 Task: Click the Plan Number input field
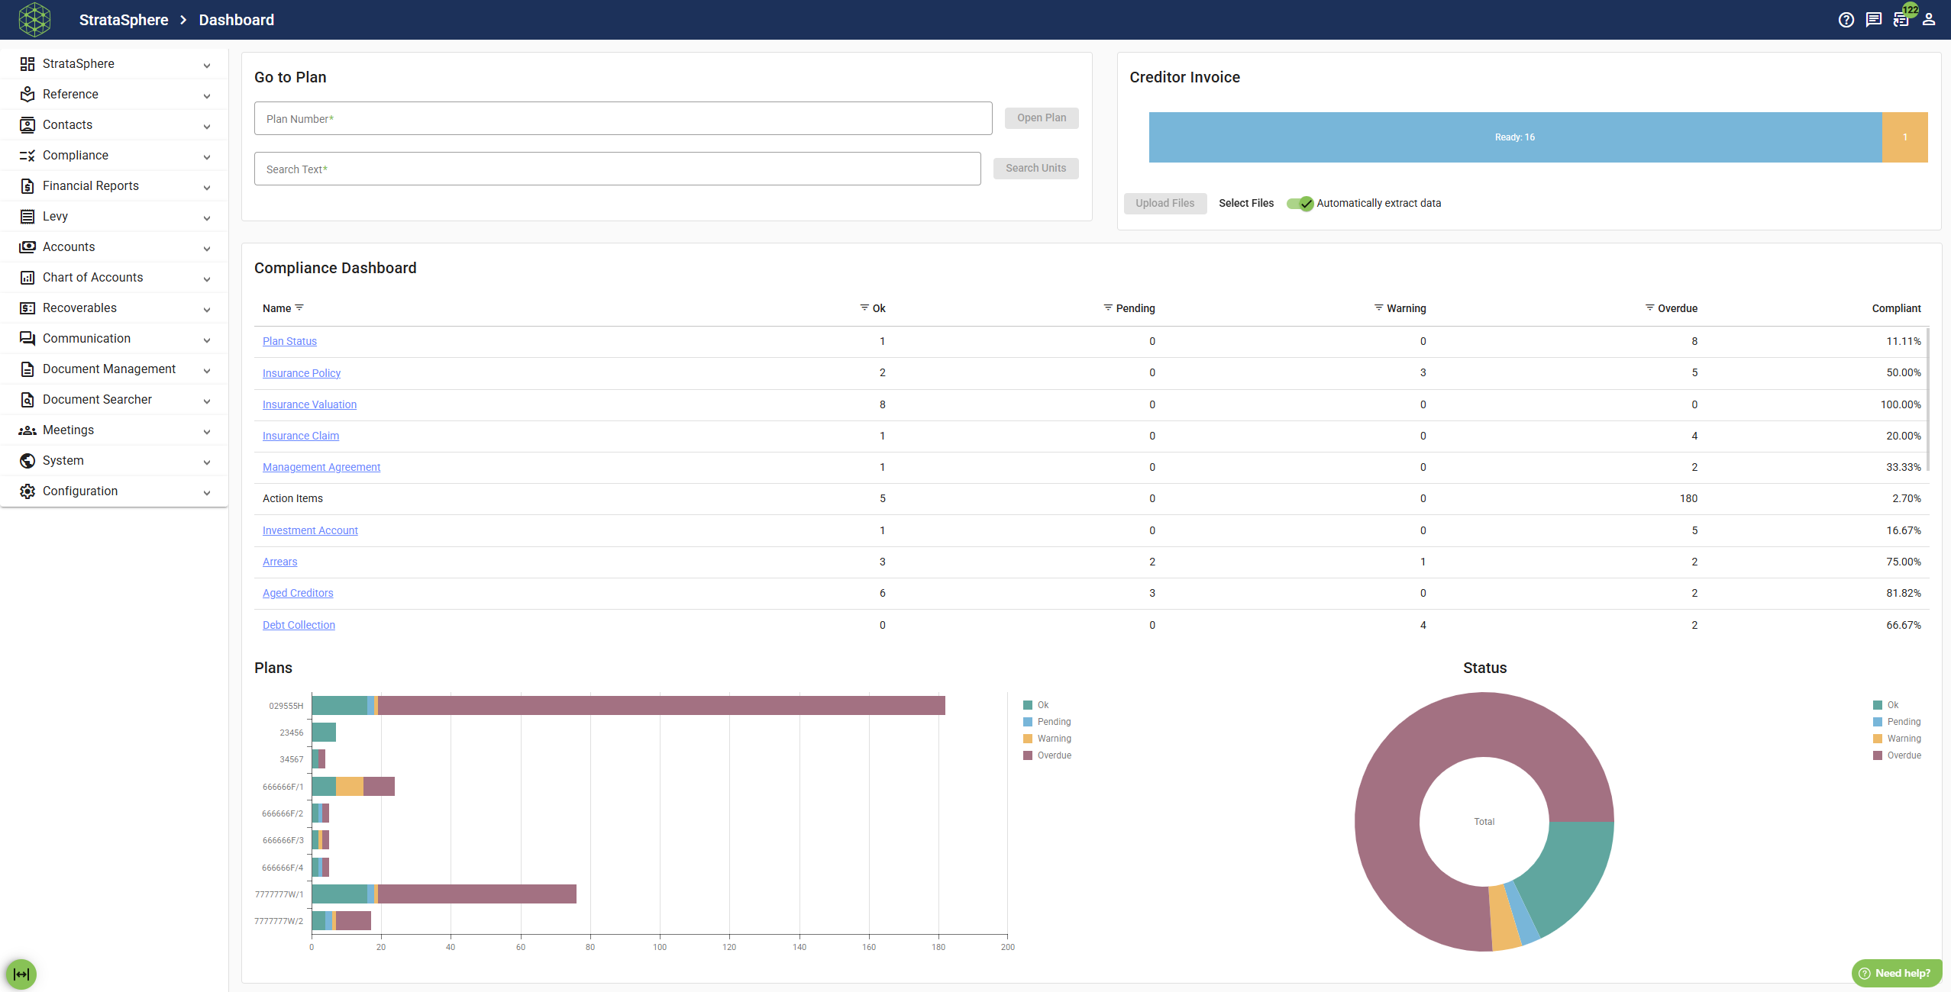[623, 118]
